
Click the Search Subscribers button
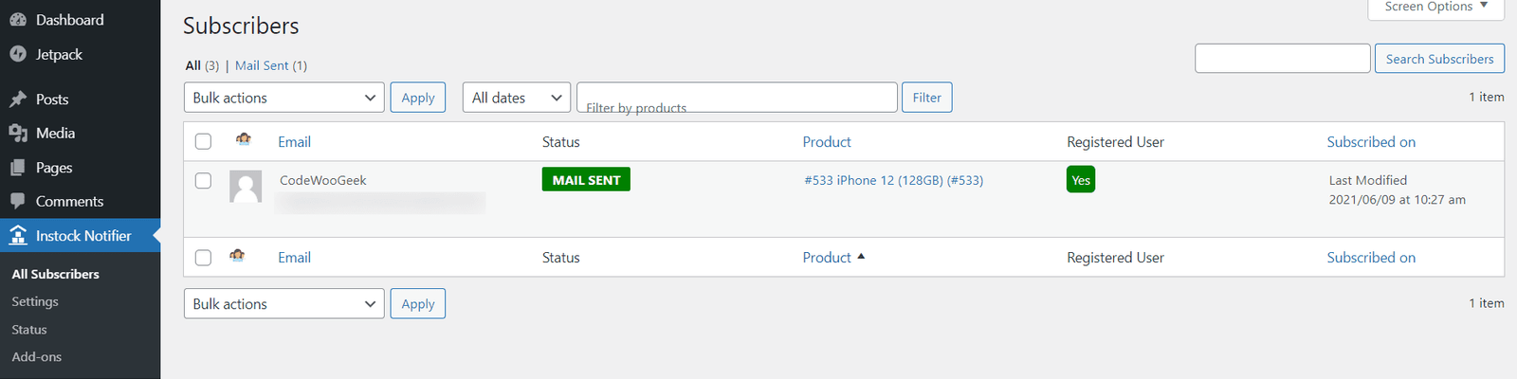click(1439, 59)
